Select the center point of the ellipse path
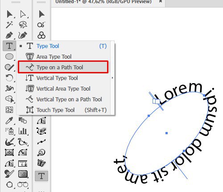223x192 pixels. click(x=166, y=133)
